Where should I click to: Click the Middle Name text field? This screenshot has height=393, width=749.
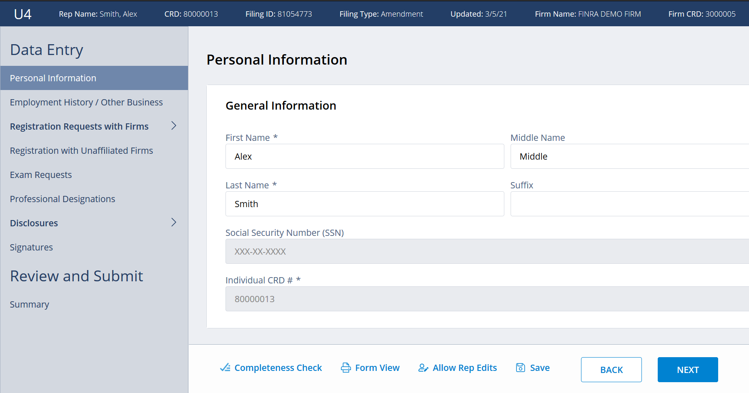(629, 157)
